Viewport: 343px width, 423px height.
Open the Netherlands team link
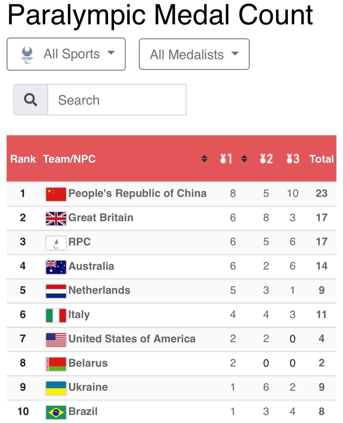point(99,290)
